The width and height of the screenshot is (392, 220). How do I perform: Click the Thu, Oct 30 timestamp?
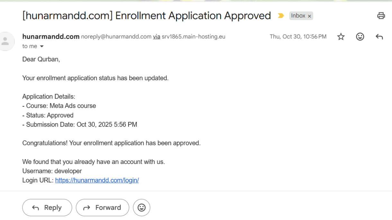pyautogui.click(x=298, y=37)
